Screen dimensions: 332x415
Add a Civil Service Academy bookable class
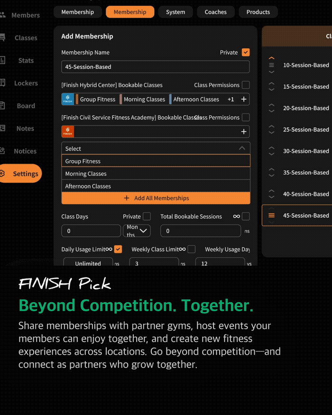pyautogui.click(x=244, y=131)
